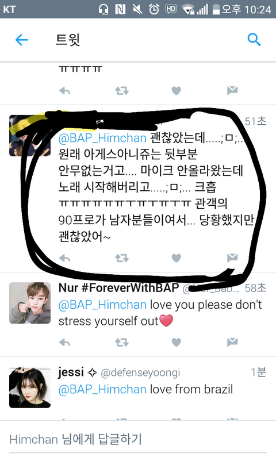This screenshot has height=457, width=276.
Task: Retweet the Nur #ForeverWithBAP tweet
Action: [121, 342]
